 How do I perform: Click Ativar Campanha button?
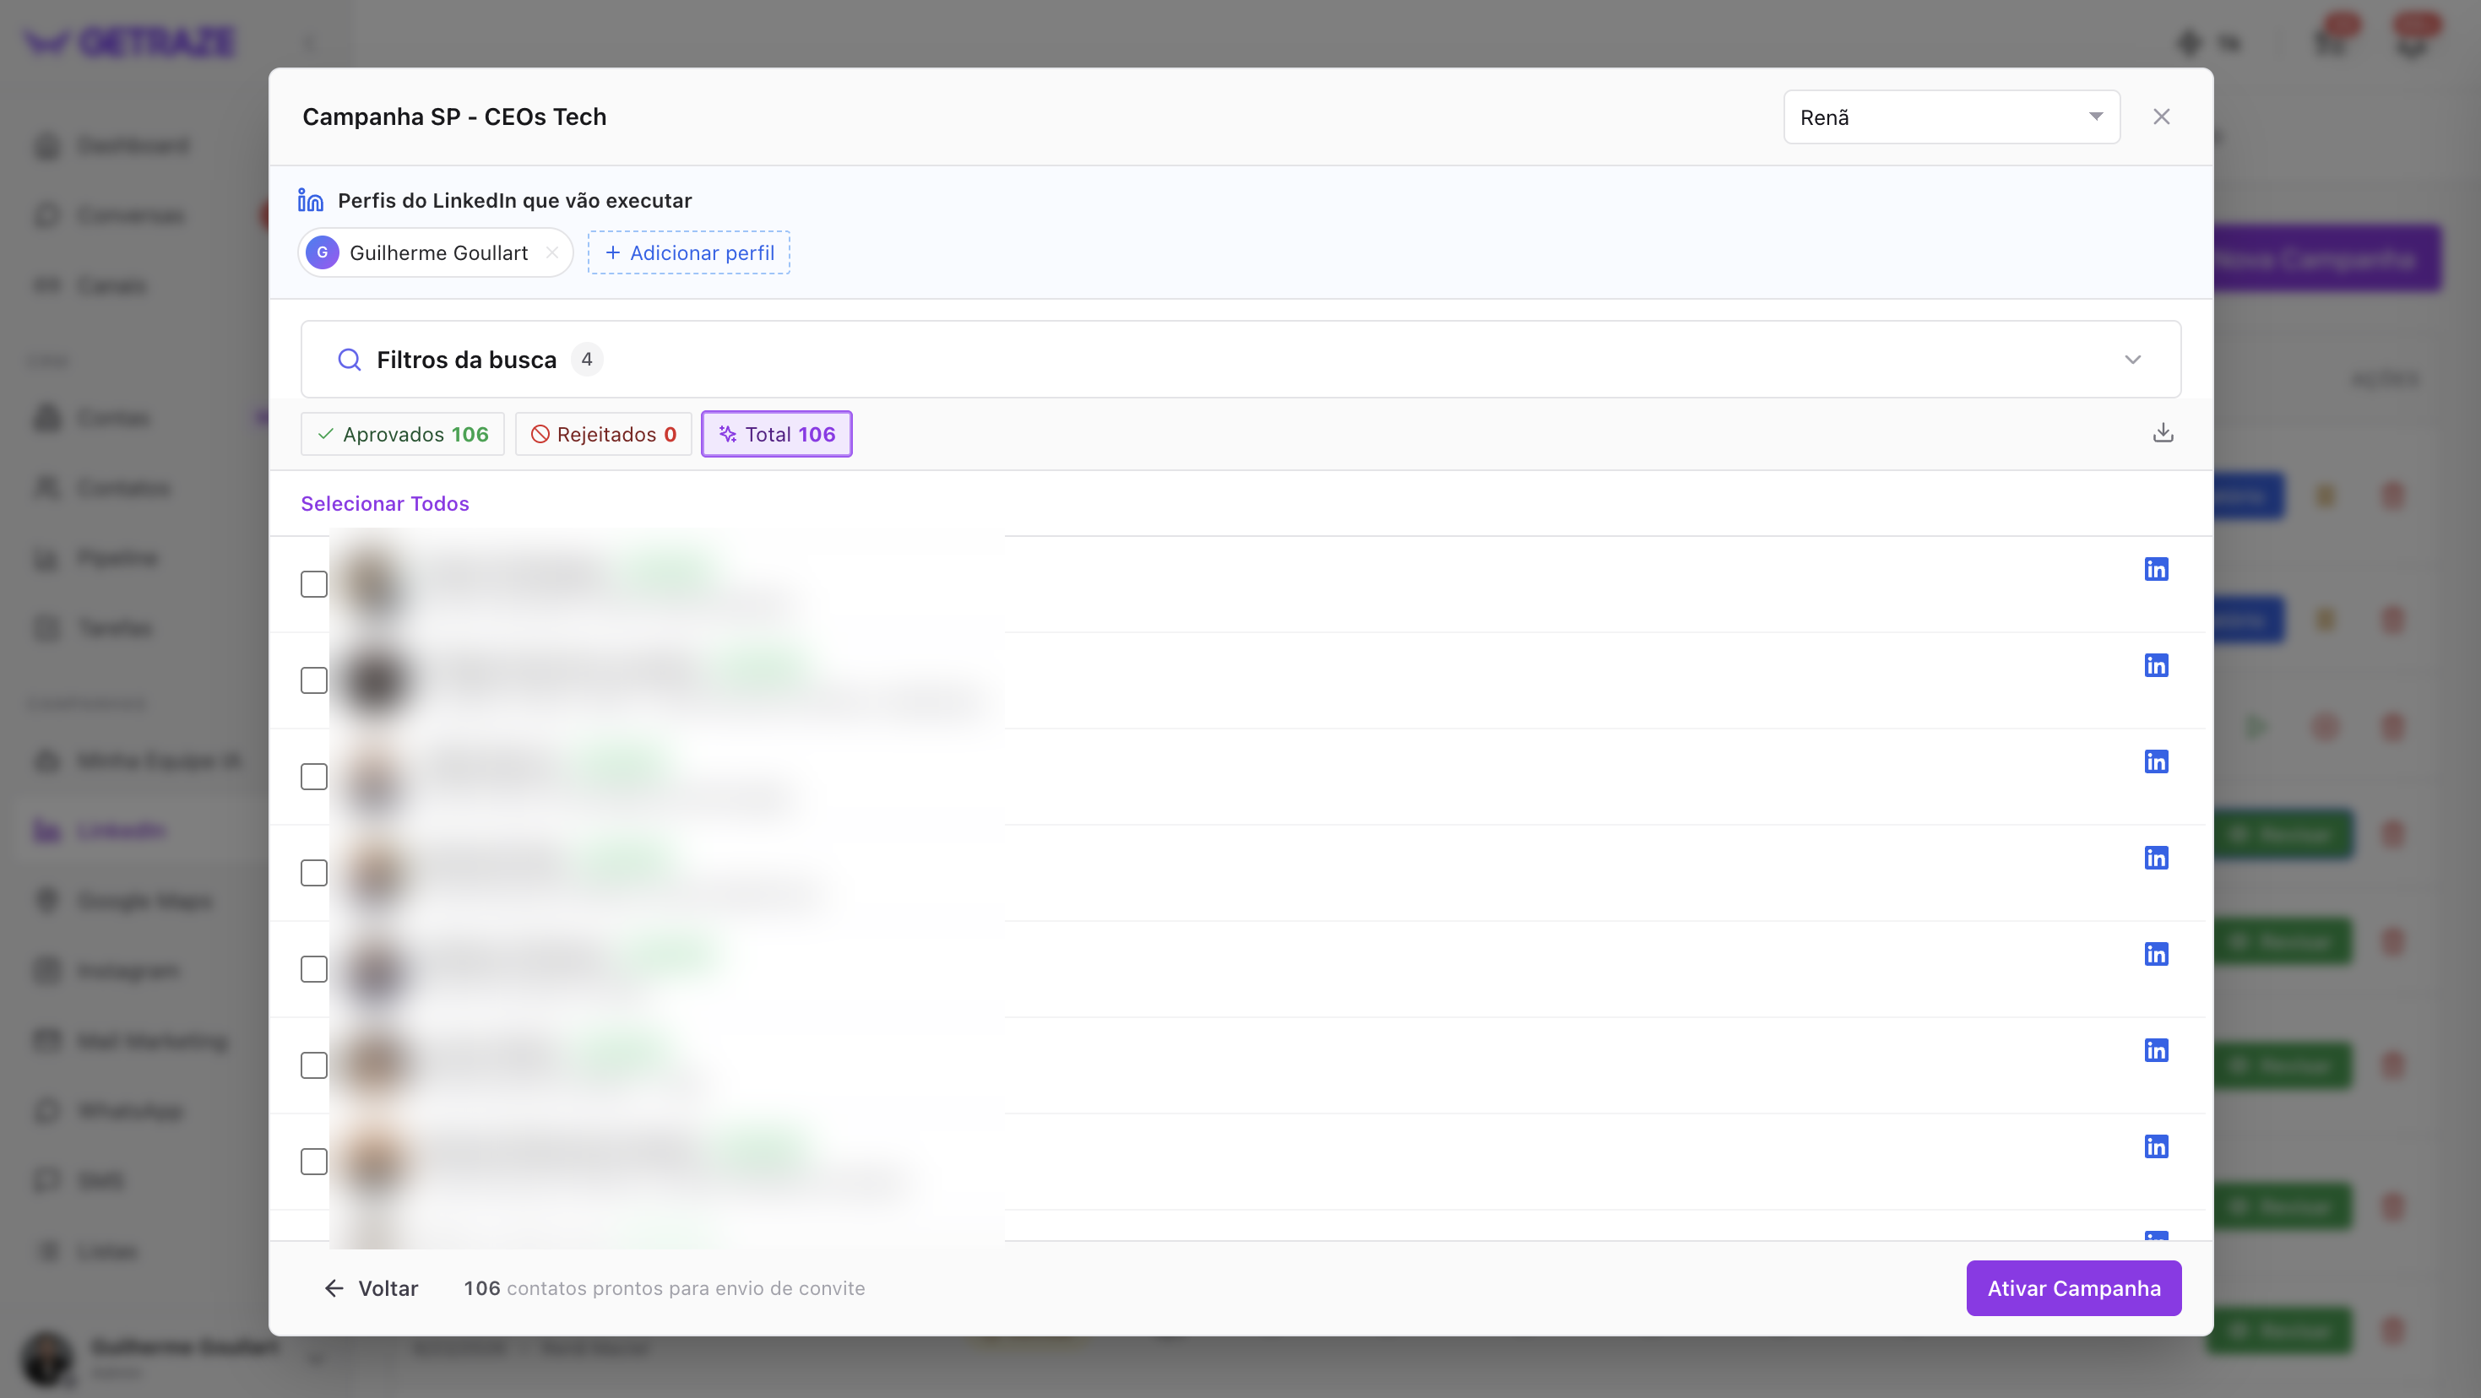2074,1288
